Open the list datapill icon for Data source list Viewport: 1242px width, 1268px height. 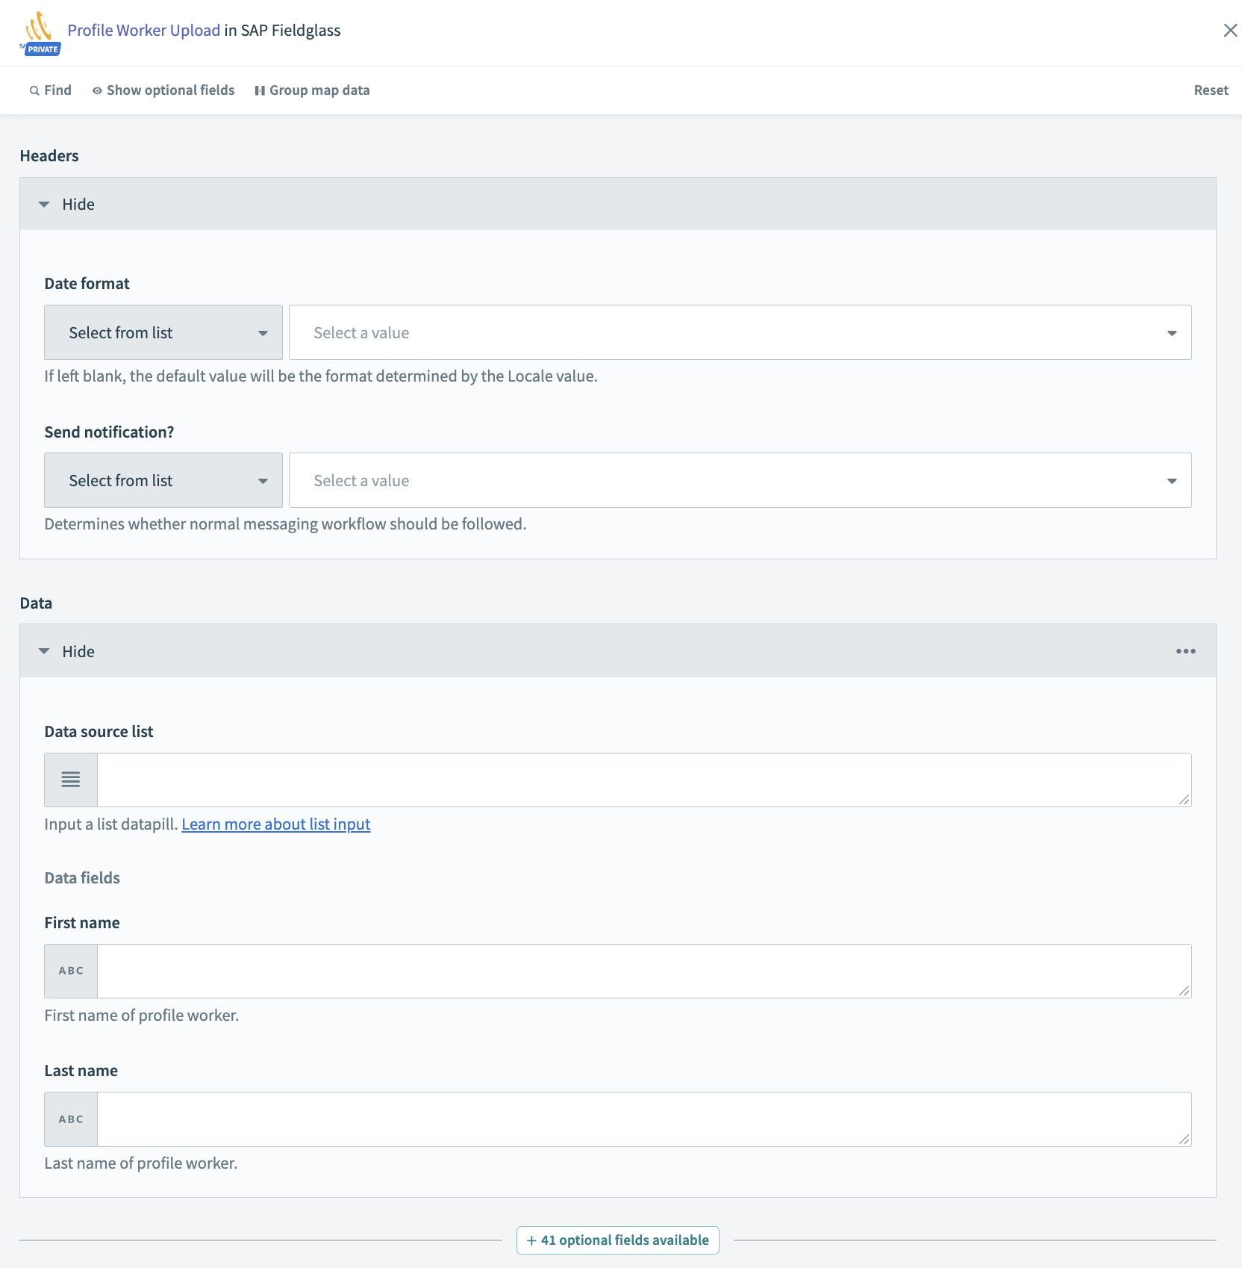point(70,780)
